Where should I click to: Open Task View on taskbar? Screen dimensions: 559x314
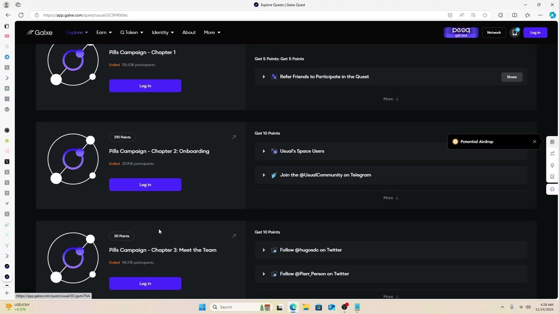[279, 307]
